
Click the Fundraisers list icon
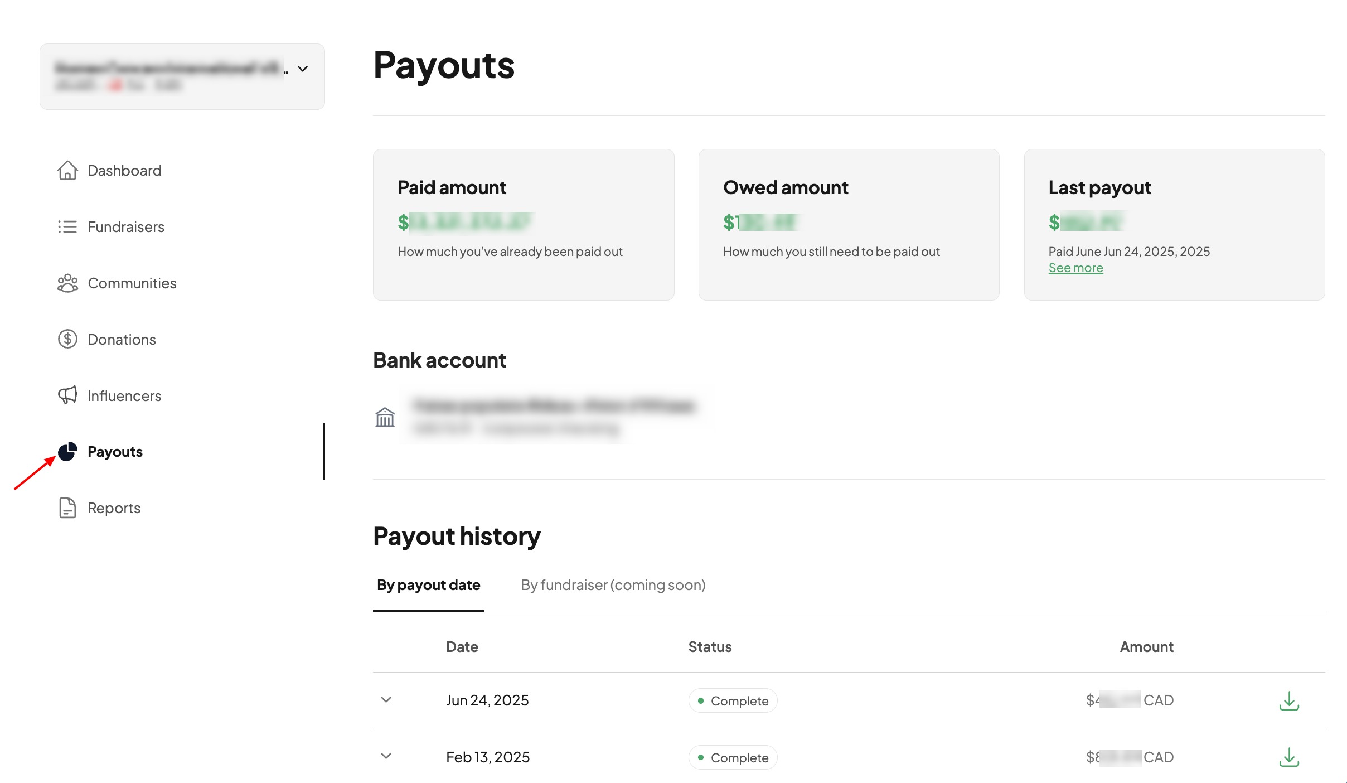click(x=67, y=227)
